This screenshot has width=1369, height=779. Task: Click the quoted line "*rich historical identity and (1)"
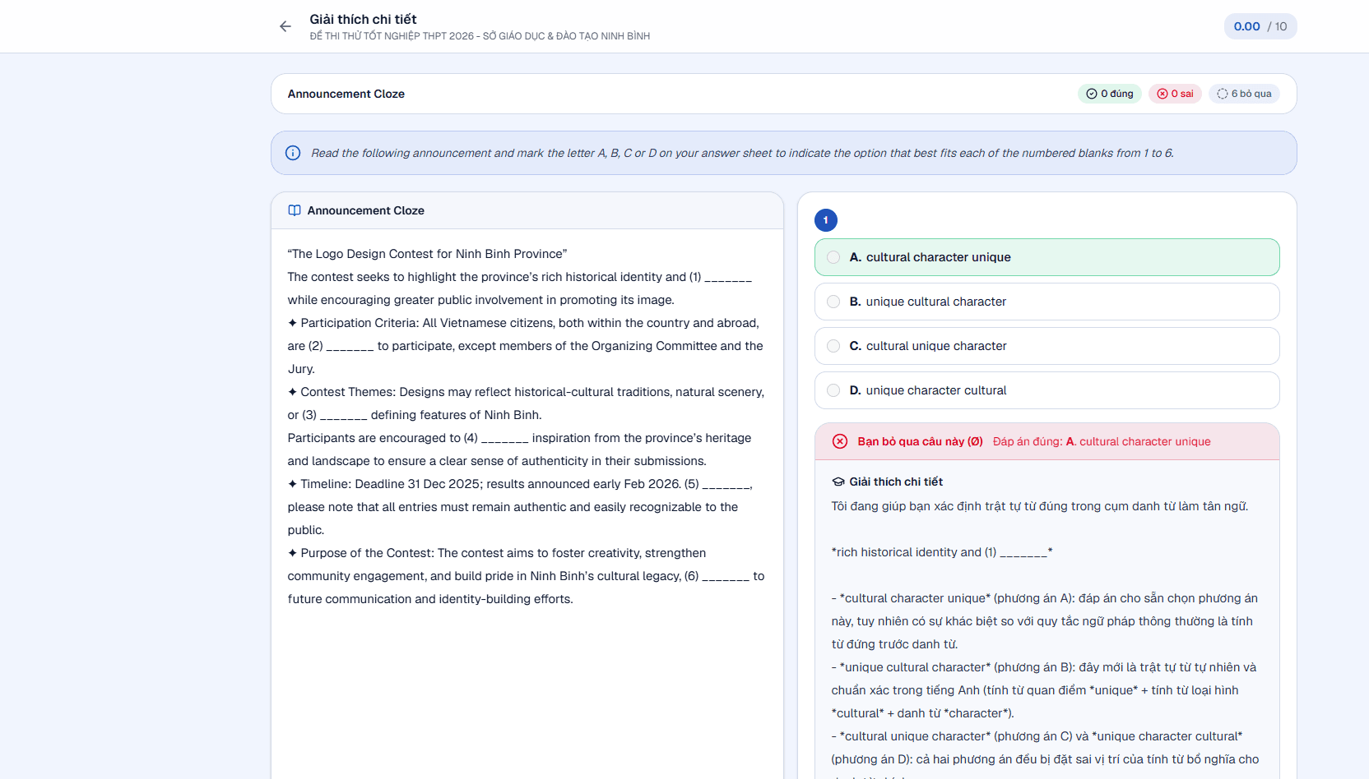point(942,552)
